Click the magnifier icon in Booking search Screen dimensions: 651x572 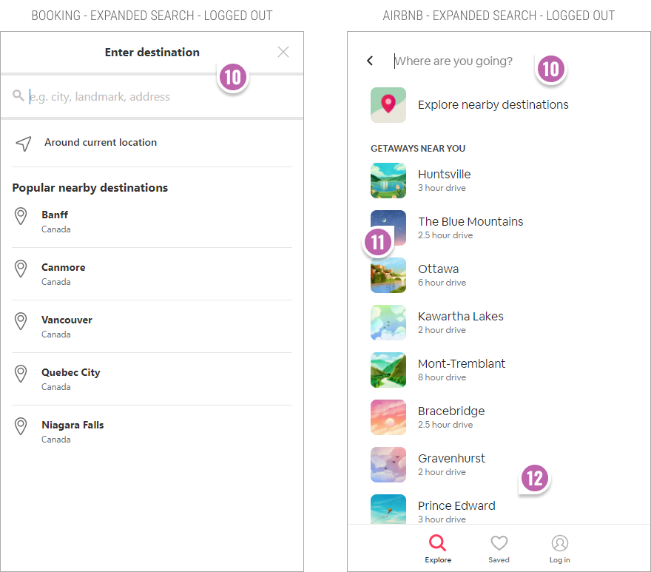[x=18, y=95]
